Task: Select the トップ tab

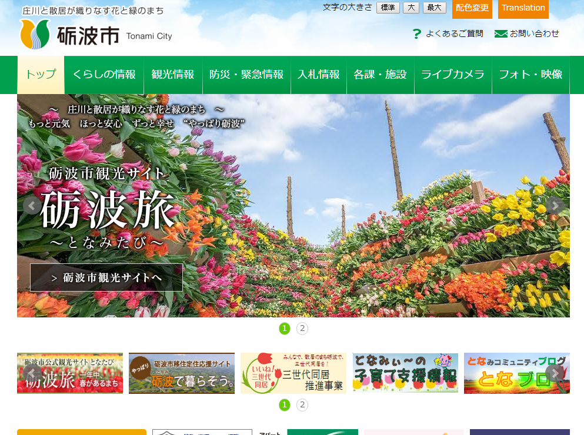Action: (x=41, y=75)
